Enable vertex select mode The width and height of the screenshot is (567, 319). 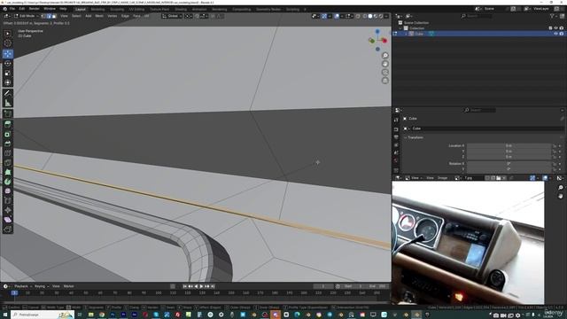click(43, 16)
